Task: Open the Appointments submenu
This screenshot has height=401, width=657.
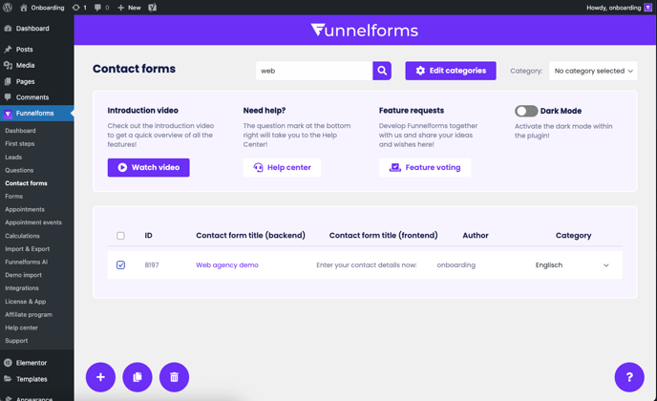Action: click(25, 209)
